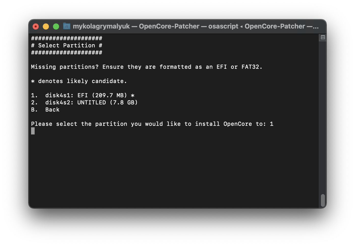This screenshot has height=246, width=355.
Task: Click "OpenCore" in the prompt line
Action: [x=238, y=124]
